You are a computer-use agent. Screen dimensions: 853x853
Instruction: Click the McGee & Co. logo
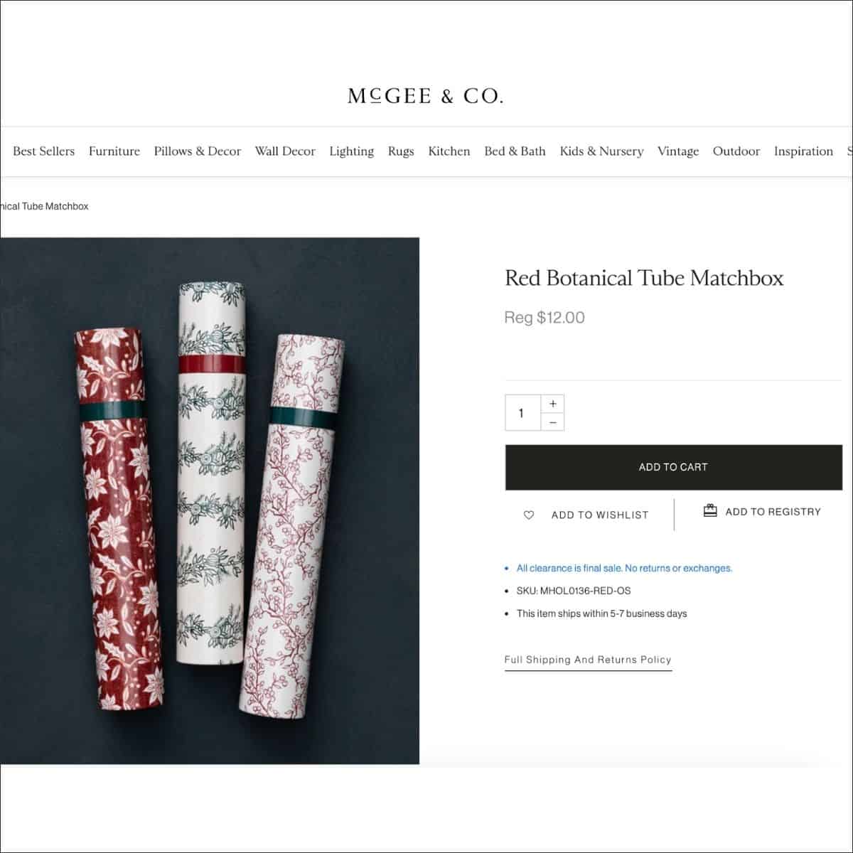[x=425, y=96]
